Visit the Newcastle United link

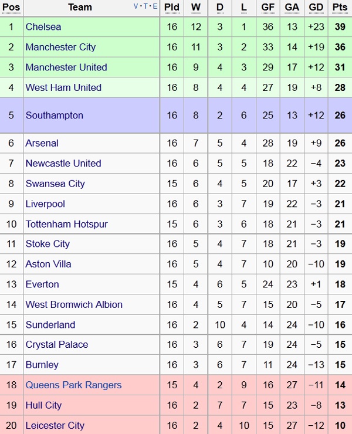pos(63,163)
